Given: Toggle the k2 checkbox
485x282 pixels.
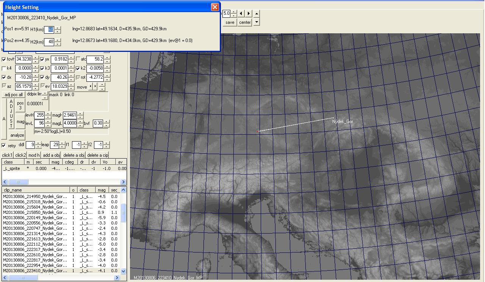Looking at the screenshot, I should point(78,69).
